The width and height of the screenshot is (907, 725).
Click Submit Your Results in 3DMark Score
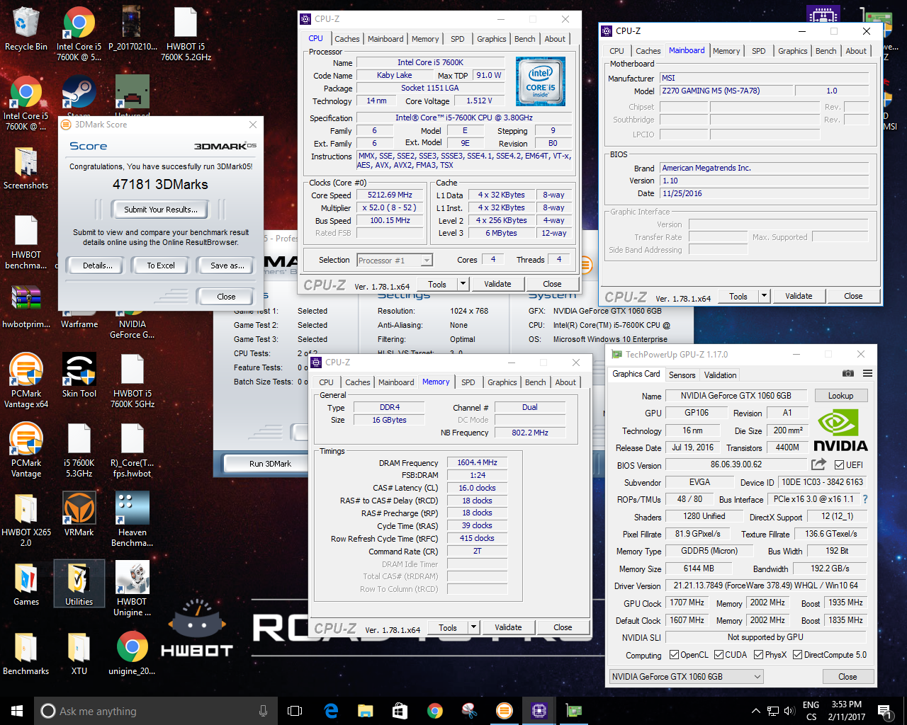pos(161,210)
